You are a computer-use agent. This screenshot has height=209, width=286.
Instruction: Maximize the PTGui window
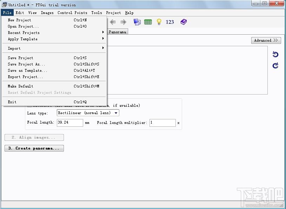coord(265,4)
